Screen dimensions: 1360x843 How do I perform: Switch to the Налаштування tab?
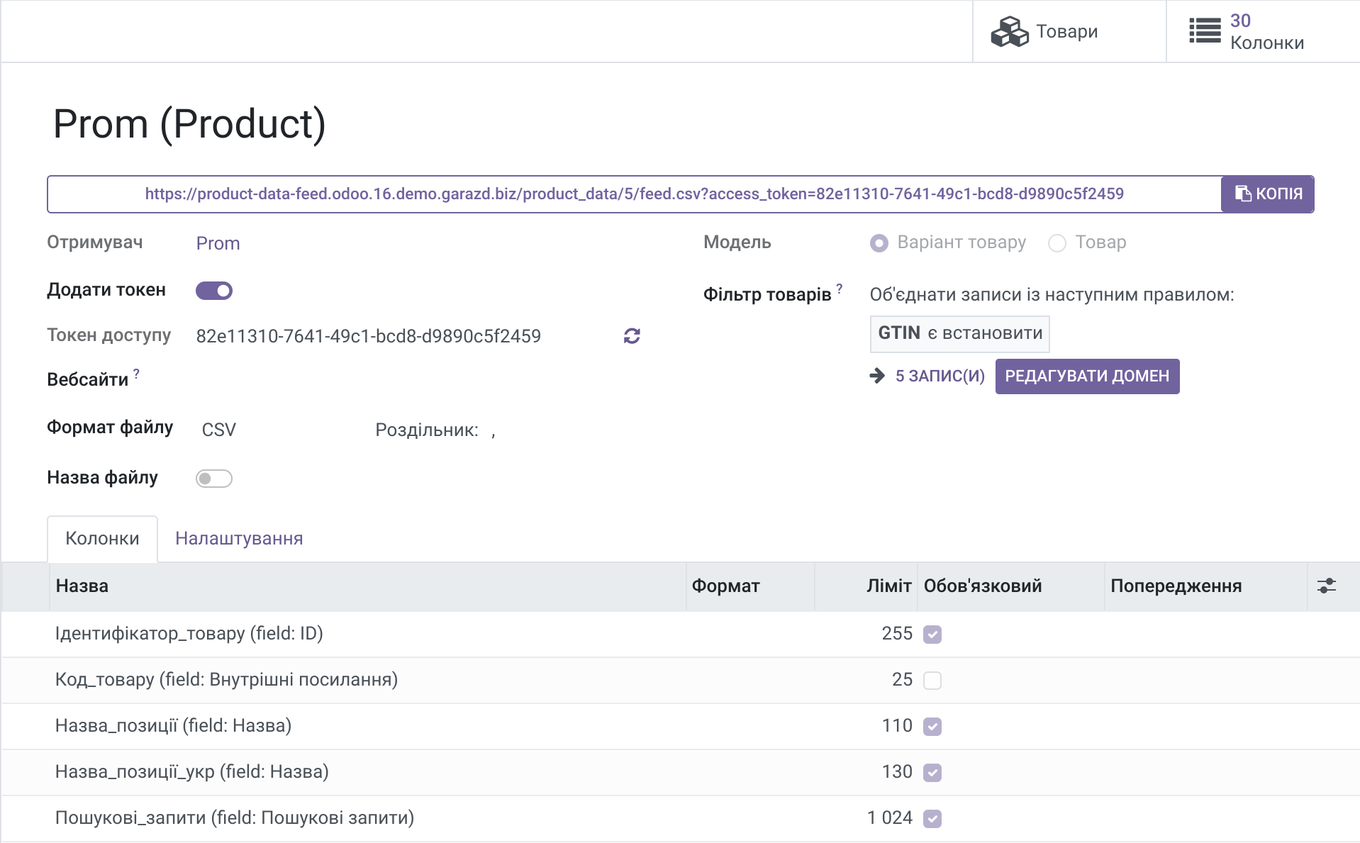tap(239, 539)
